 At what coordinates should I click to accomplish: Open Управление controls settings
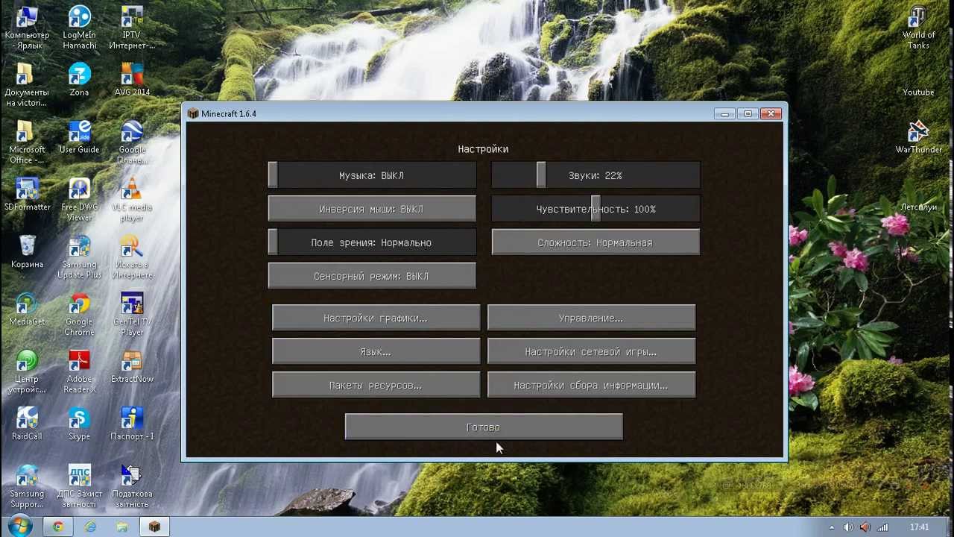[591, 318]
